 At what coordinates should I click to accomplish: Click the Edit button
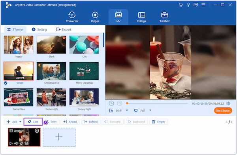[x=33, y=122]
